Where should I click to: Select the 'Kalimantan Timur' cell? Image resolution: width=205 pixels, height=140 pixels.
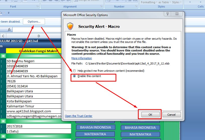34,106
